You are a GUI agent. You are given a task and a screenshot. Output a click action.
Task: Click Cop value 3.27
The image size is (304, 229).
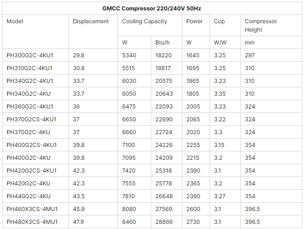click(220, 196)
